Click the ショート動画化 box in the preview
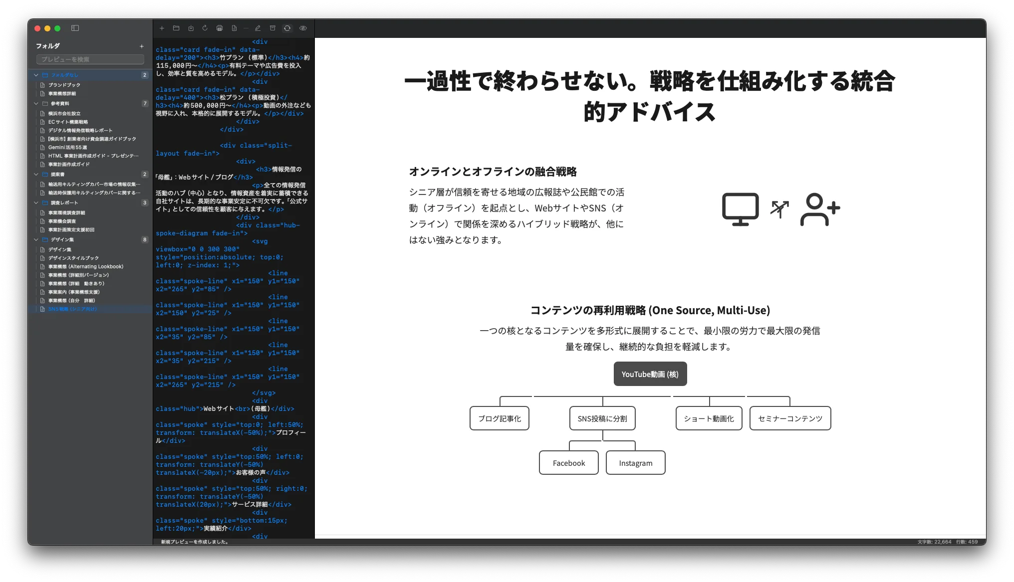1014x582 pixels. [709, 418]
